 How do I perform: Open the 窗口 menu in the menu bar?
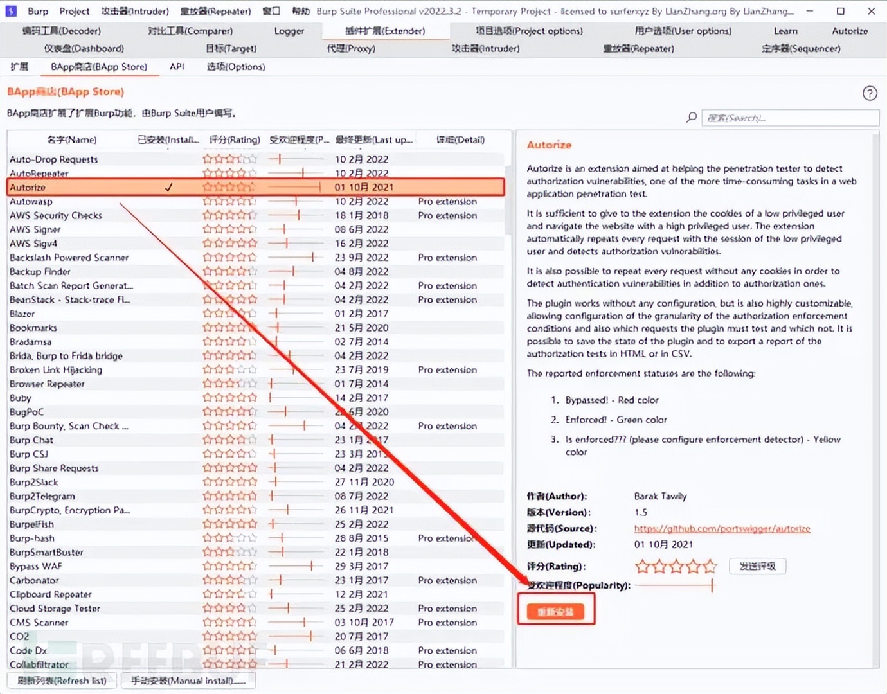click(271, 11)
